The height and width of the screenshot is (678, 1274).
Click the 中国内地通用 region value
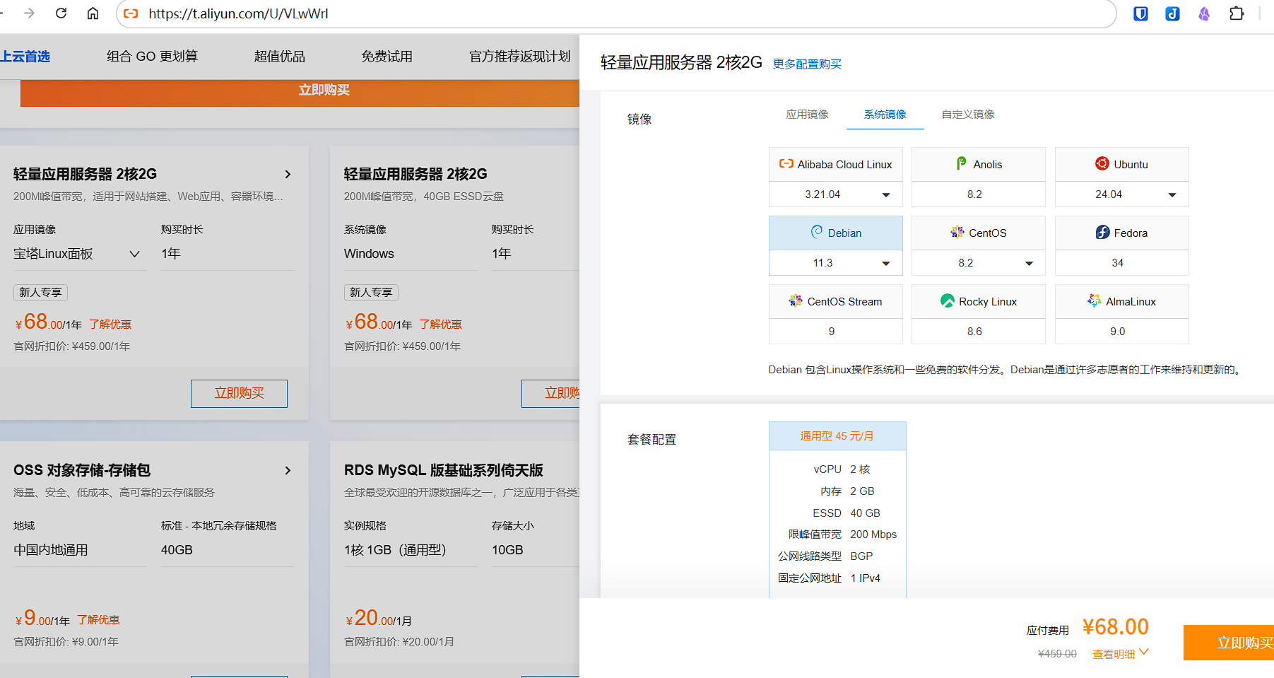tap(51, 550)
